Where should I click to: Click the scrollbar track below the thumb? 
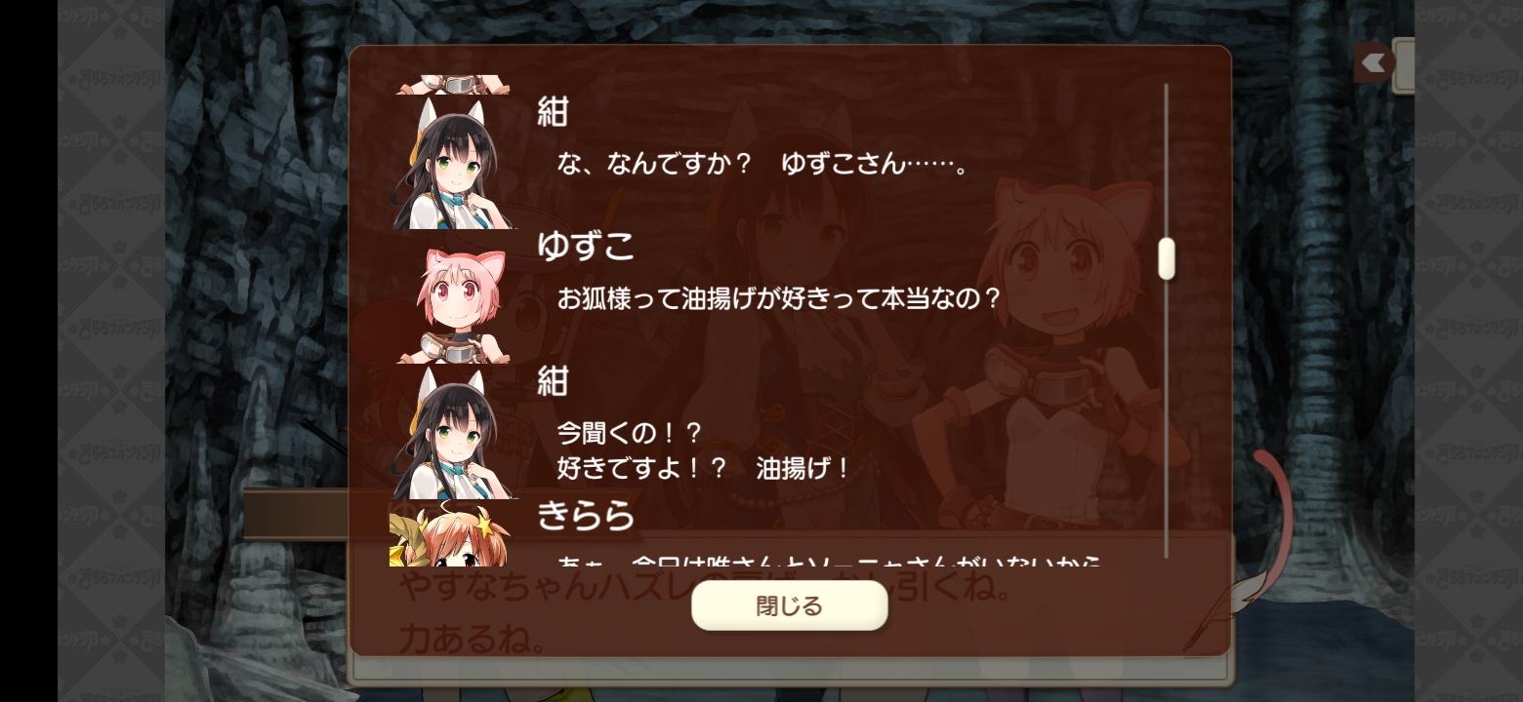(1166, 419)
